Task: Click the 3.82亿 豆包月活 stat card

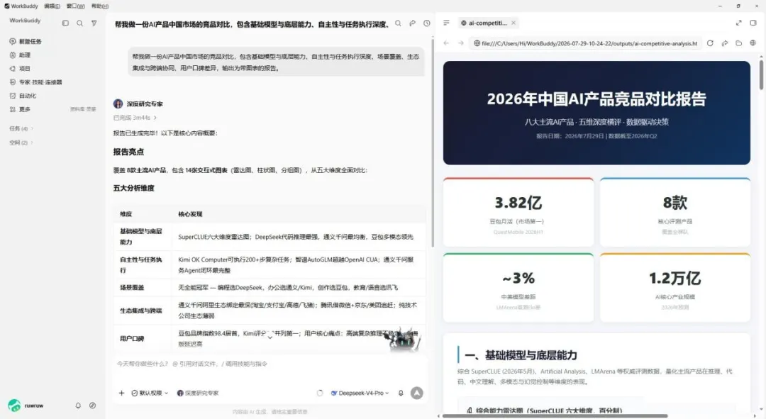Action: pos(518,213)
